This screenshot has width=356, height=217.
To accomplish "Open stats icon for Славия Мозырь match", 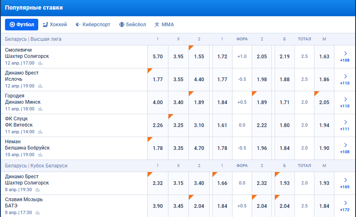I will [38, 213].
